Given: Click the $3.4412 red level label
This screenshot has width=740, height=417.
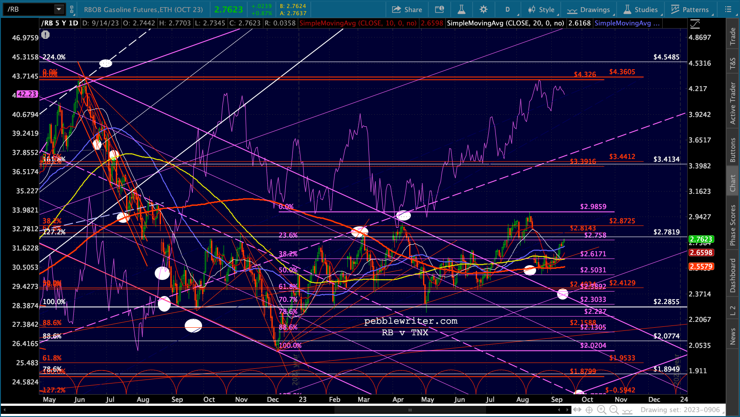Looking at the screenshot, I should pos(622,157).
